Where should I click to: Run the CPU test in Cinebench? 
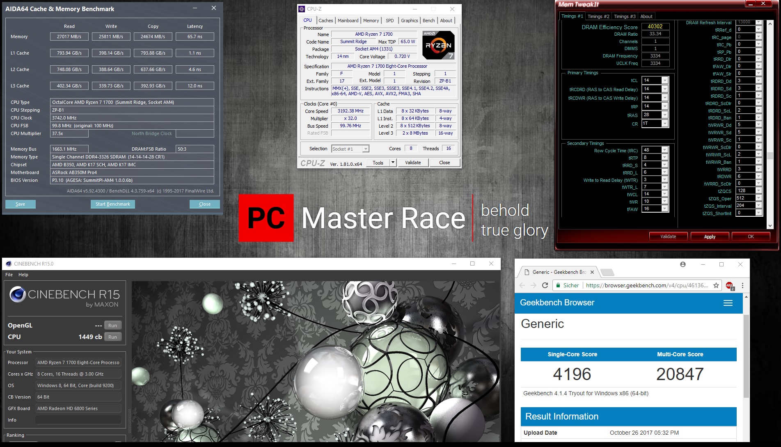(x=112, y=337)
